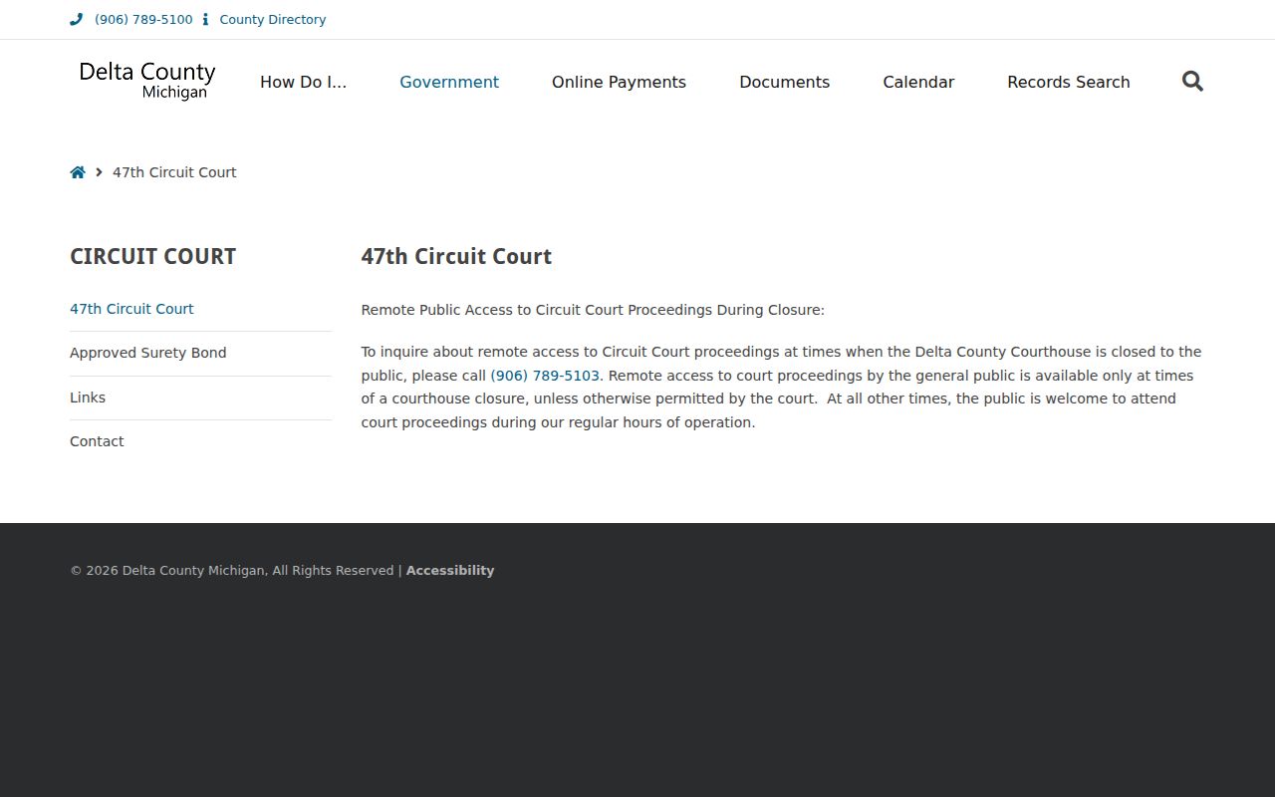1275x797 pixels.
Task: Open the Links sidebar item
Action: click(88, 398)
